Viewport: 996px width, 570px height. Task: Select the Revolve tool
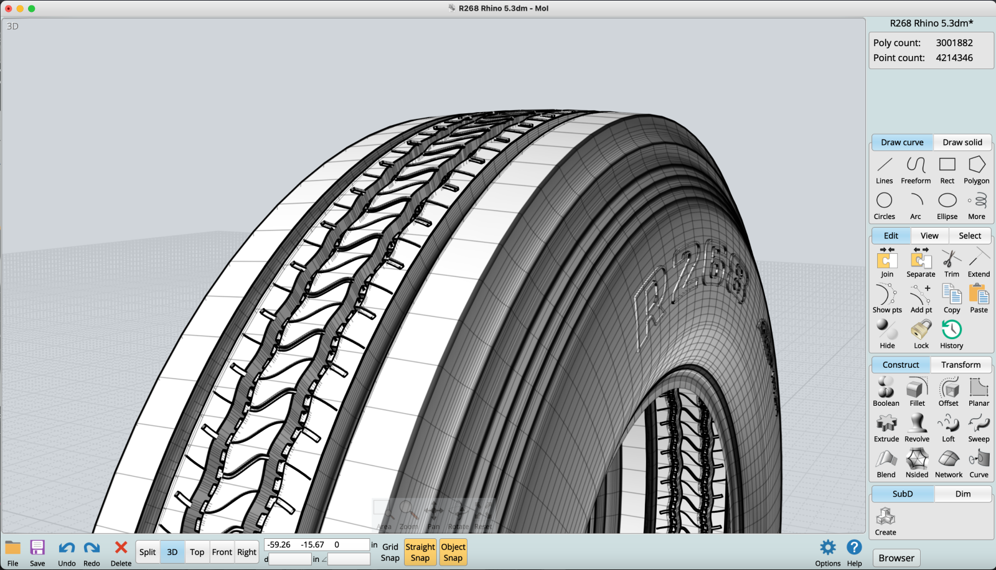coord(917,427)
